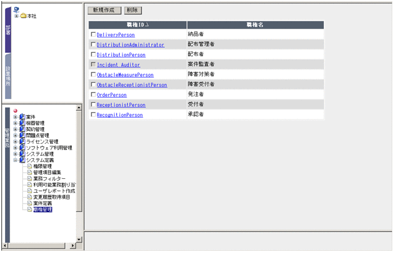Screen dimensions: 394x253
Task: Click the システム定義 book icon
Action: pos(22,160)
